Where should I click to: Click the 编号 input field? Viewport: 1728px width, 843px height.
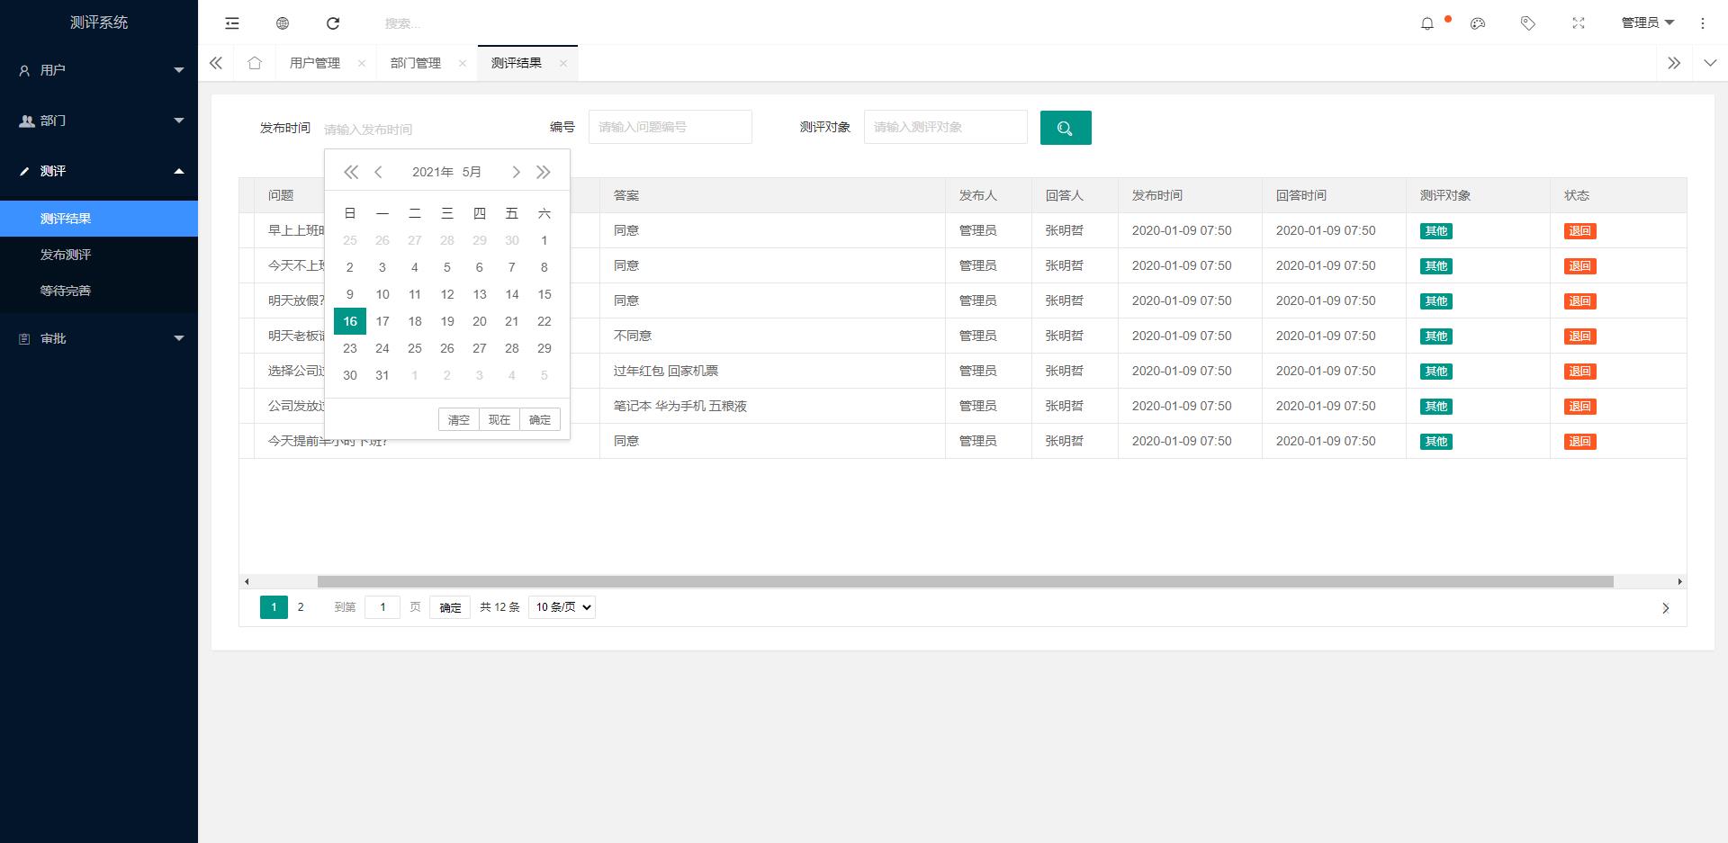670,127
